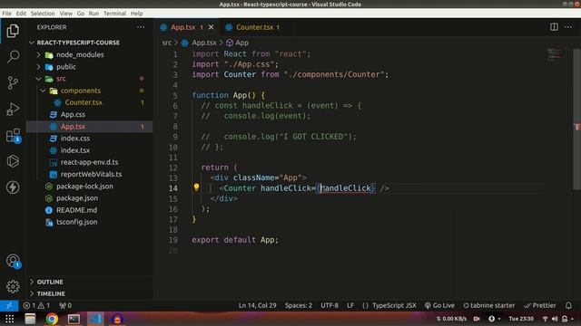Open Chrome from the taskbar

coord(52,319)
